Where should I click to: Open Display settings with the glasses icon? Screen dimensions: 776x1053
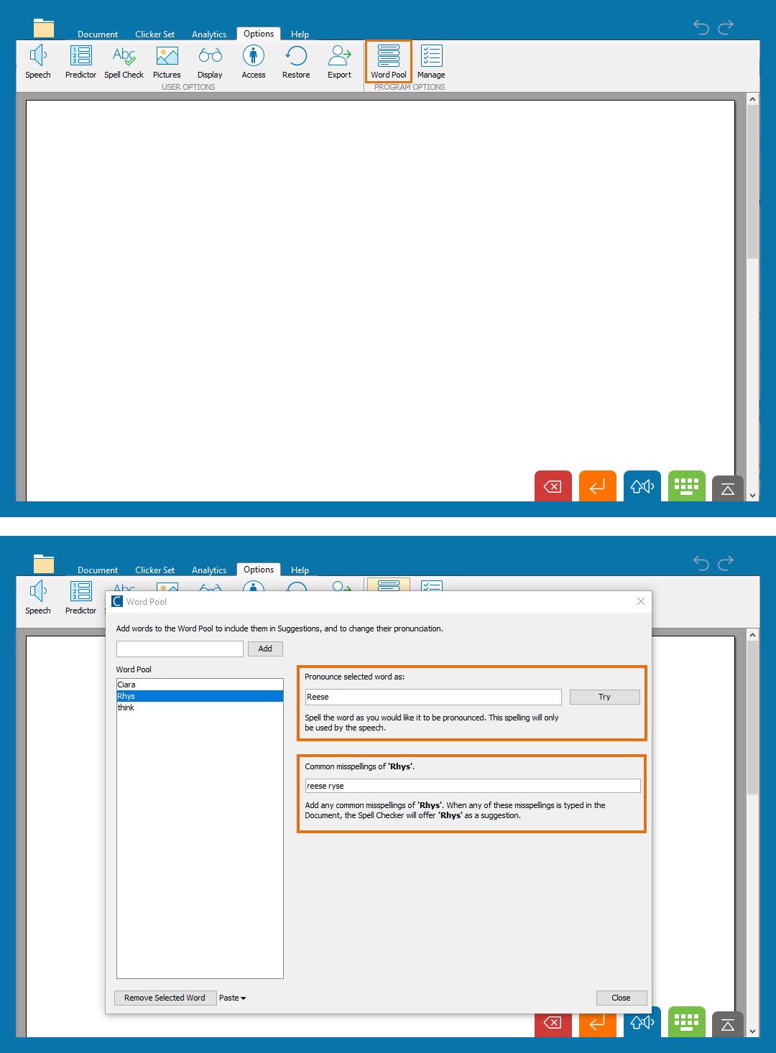(210, 62)
